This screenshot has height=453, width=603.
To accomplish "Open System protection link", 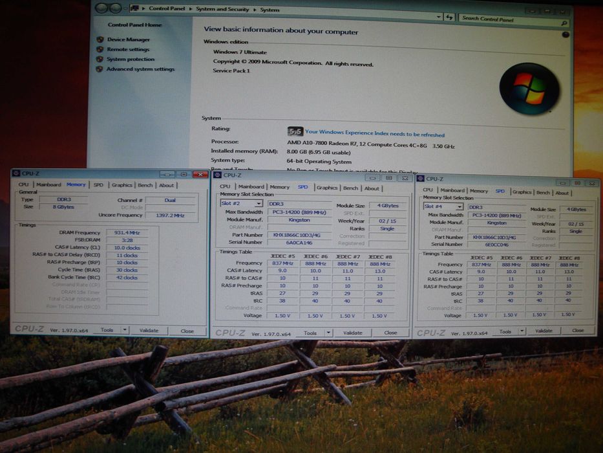I will [x=131, y=59].
